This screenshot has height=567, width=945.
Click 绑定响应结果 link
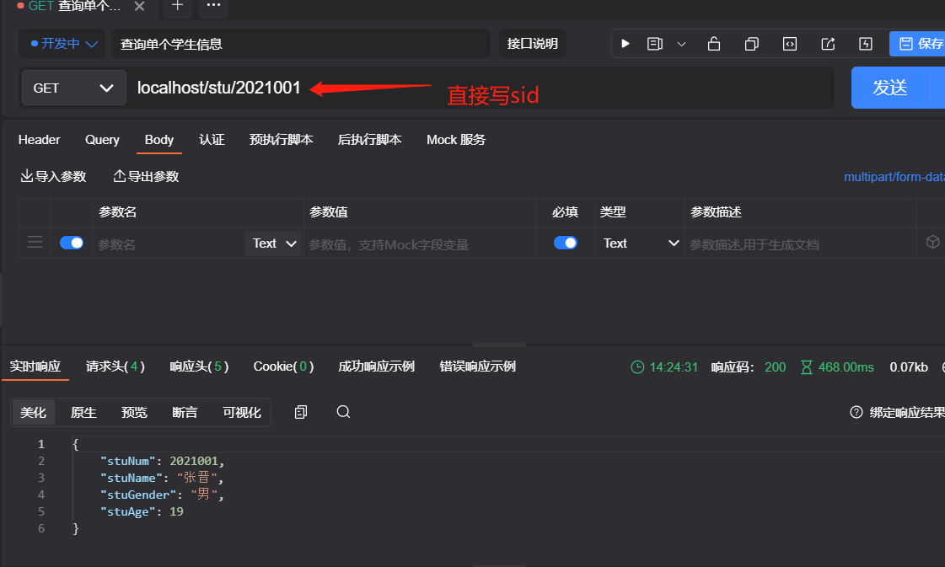pos(907,412)
